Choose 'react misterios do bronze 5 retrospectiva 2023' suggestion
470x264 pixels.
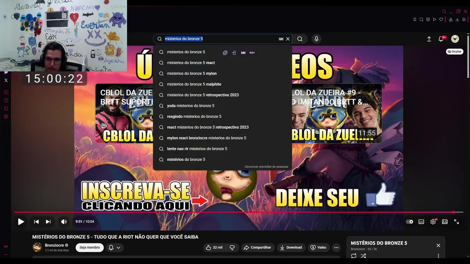coord(223,127)
